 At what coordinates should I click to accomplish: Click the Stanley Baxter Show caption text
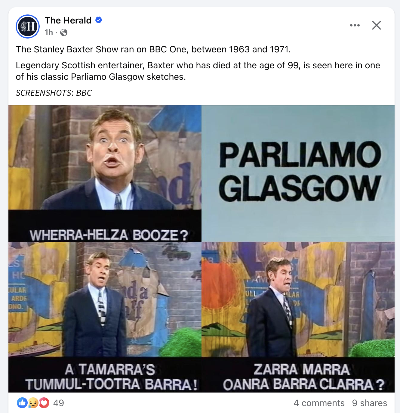pyautogui.click(x=153, y=49)
